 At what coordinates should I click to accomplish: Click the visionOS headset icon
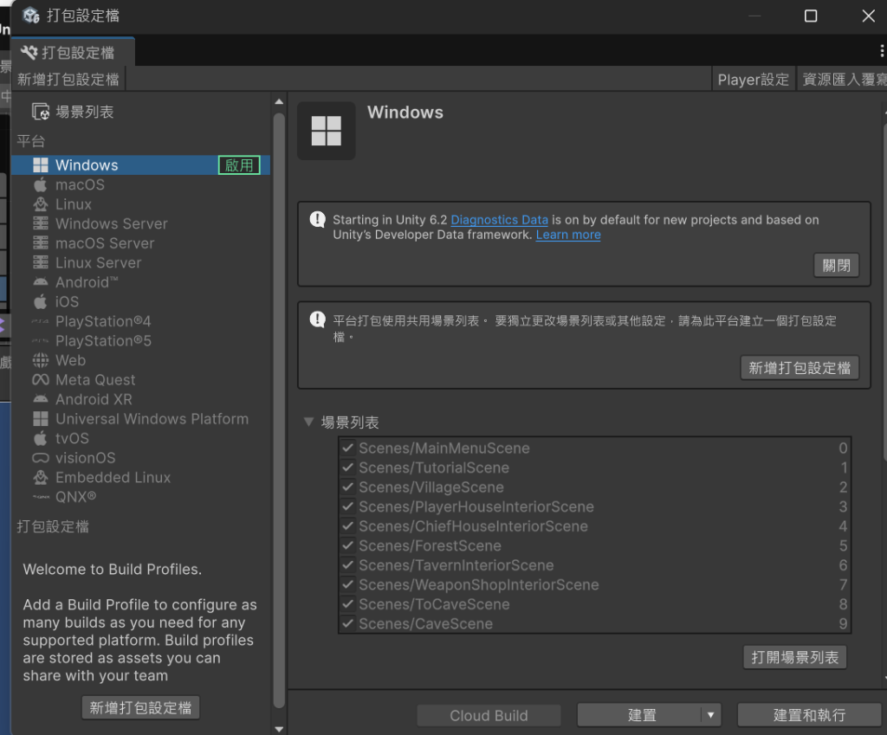point(40,458)
